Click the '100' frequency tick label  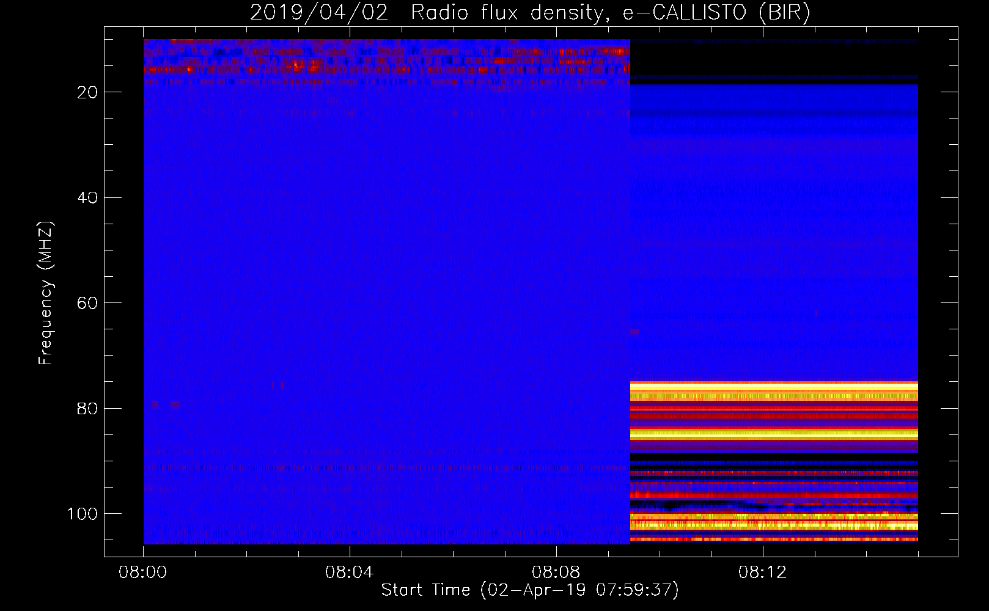click(83, 514)
